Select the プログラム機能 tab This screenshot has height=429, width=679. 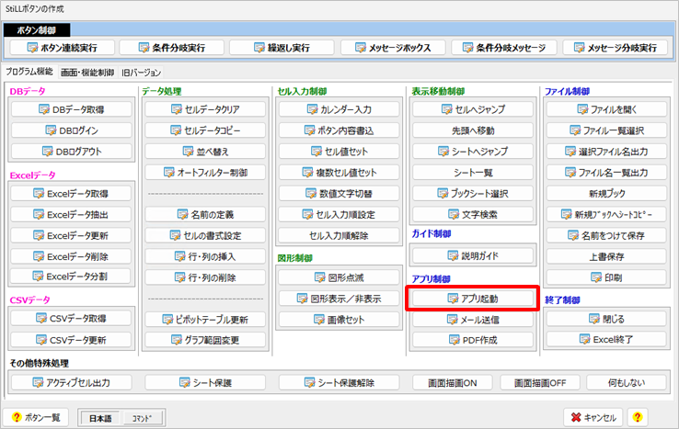(x=29, y=72)
